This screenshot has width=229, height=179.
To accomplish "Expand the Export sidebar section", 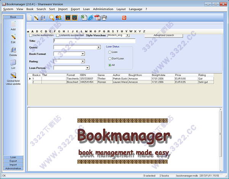I will (13, 161).
